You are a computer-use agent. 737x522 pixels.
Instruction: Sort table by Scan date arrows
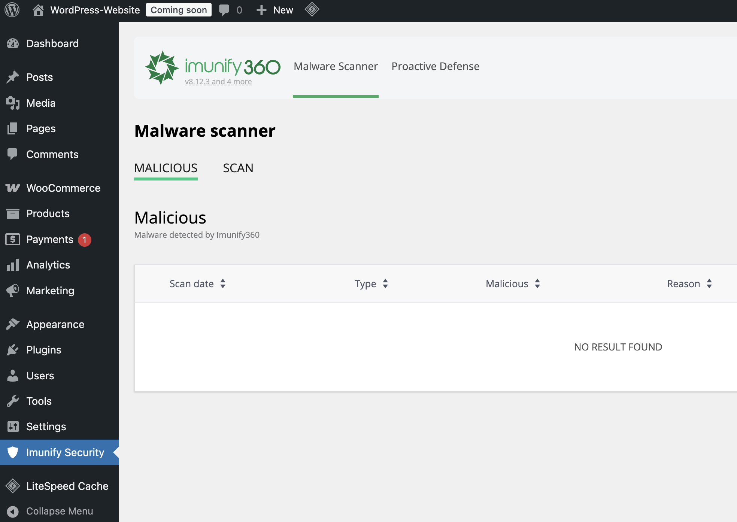pyautogui.click(x=223, y=283)
